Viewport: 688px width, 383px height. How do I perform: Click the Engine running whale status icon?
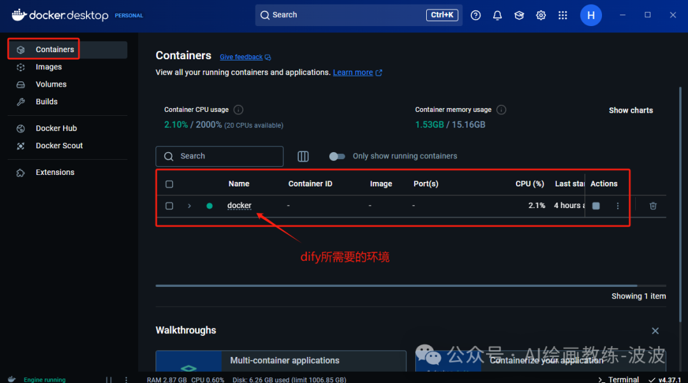coord(12,379)
